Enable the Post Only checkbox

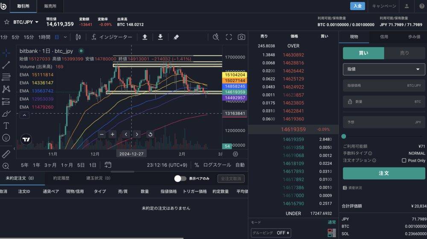coord(404,161)
